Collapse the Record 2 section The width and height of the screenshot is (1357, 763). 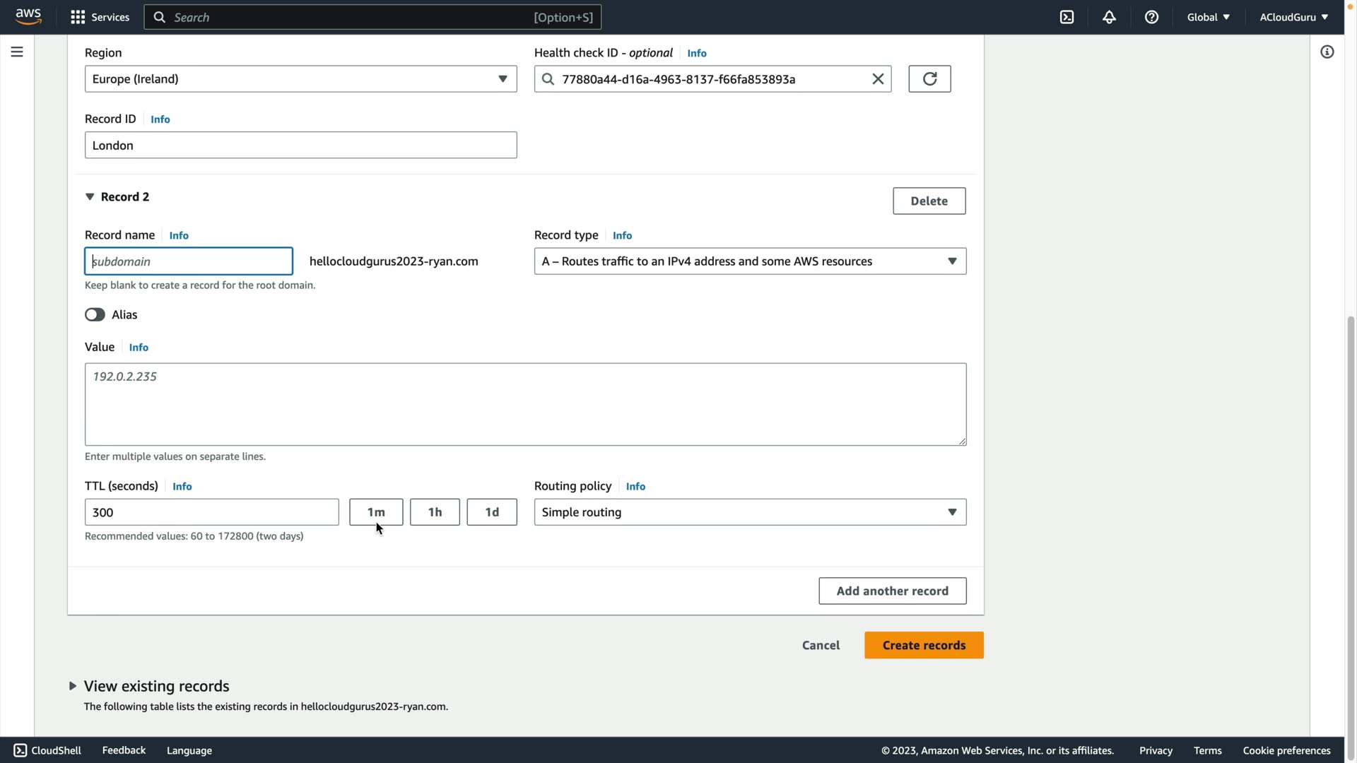click(90, 197)
